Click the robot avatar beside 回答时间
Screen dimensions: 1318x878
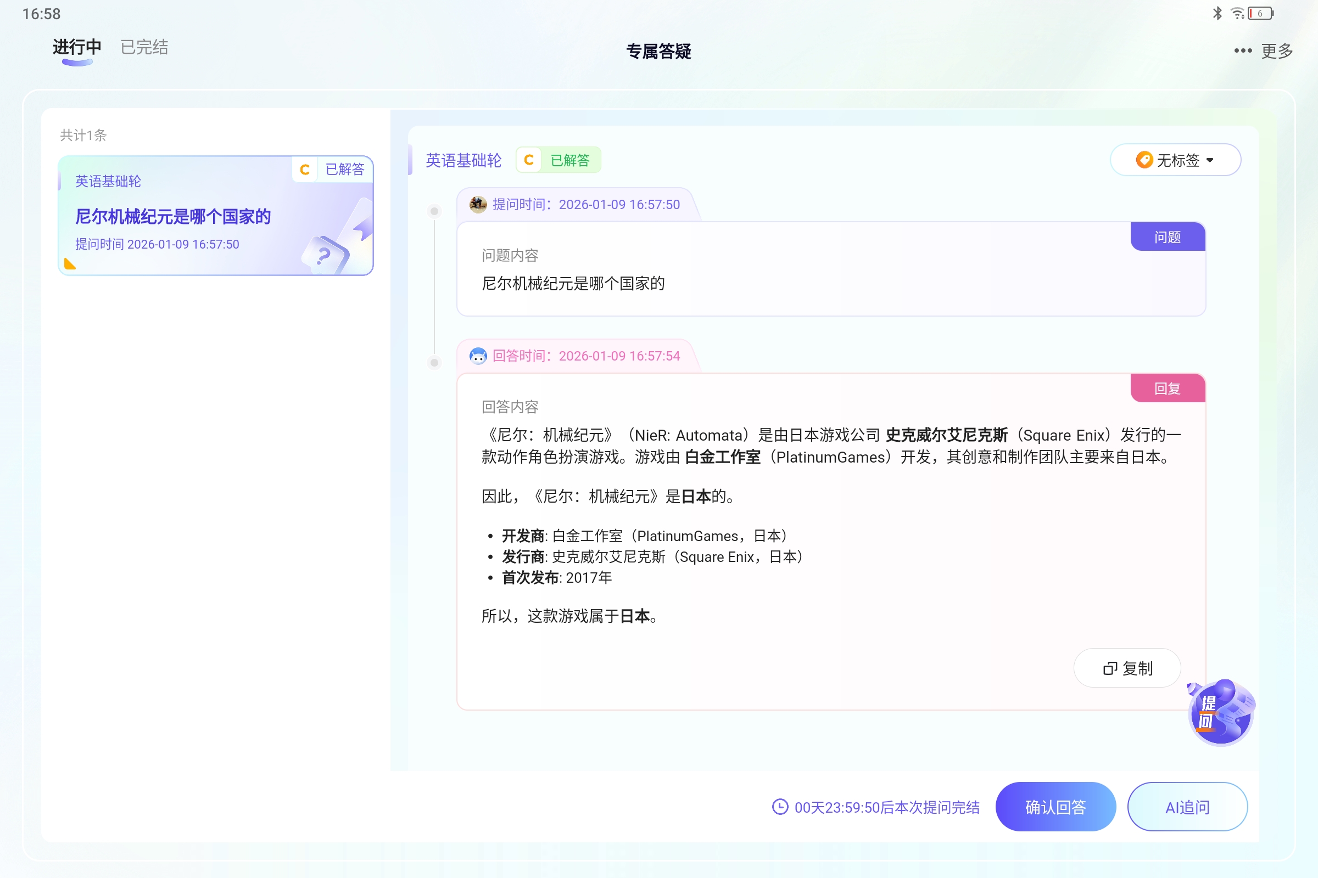tap(478, 355)
